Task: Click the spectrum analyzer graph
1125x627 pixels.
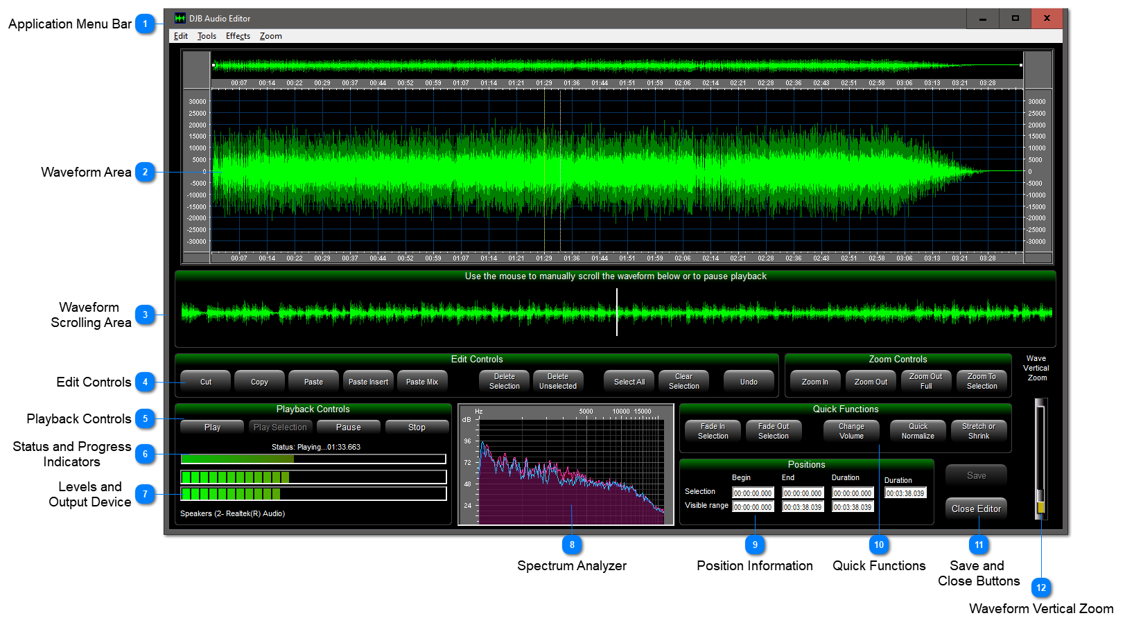Action: [x=566, y=465]
